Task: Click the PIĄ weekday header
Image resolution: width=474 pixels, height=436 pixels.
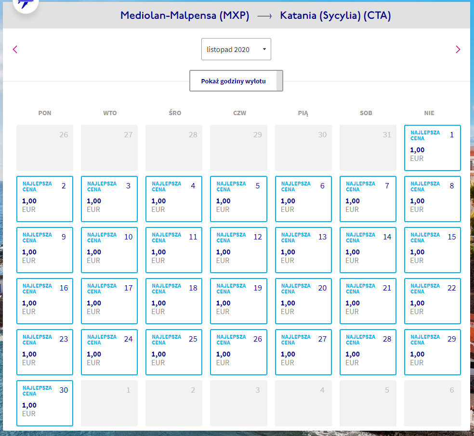Action: pos(303,113)
